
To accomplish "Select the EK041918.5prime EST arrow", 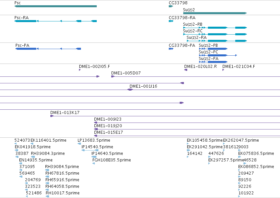I will point(16,150).
